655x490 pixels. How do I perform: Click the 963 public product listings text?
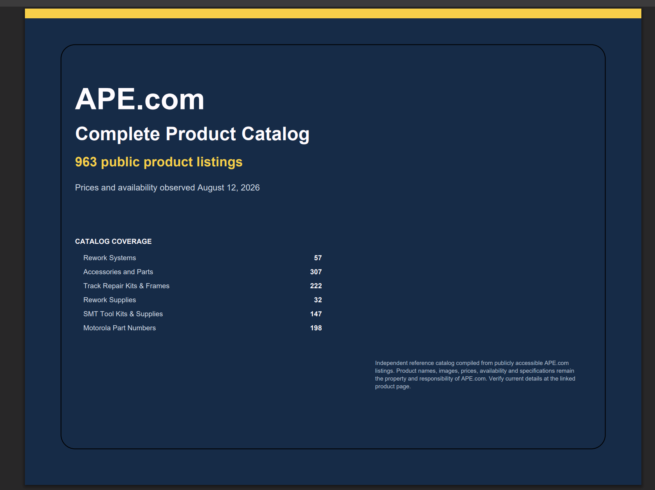[x=159, y=162]
